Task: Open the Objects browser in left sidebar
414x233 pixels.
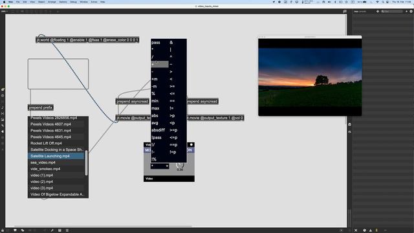Action: click(3, 89)
